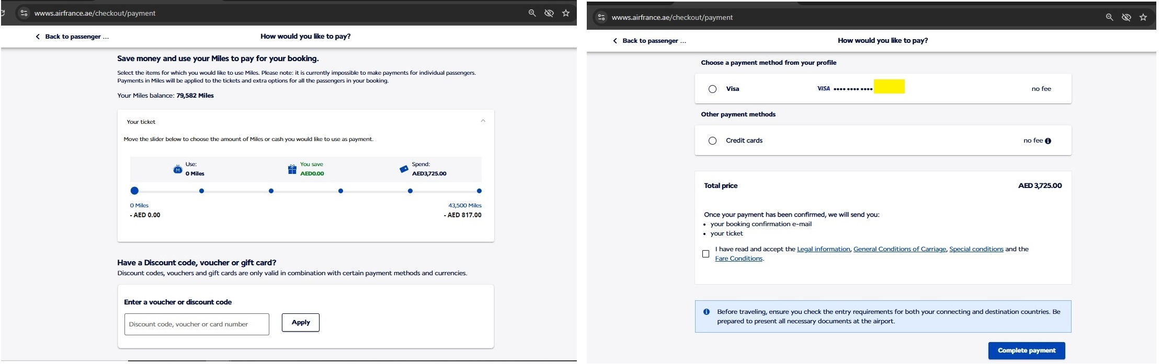The height and width of the screenshot is (364, 1161).
Task: Open site info icon beside left URL
Action: coord(24,13)
